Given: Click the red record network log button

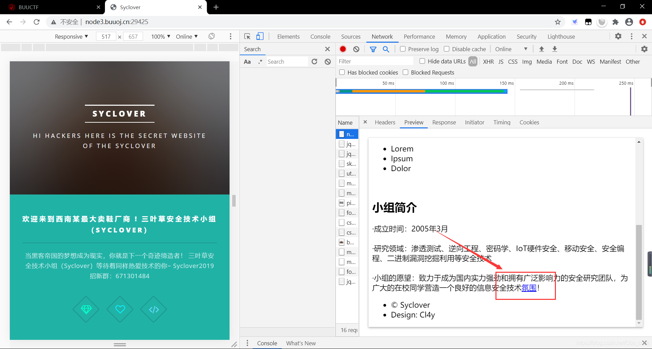Looking at the screenshot, I should (343, 49).
